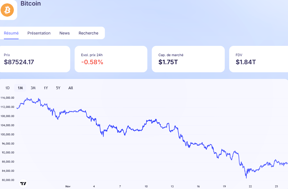Switch to the Résumé tab
This screenshot has height=189, width=288.
(x=11, y=33)
